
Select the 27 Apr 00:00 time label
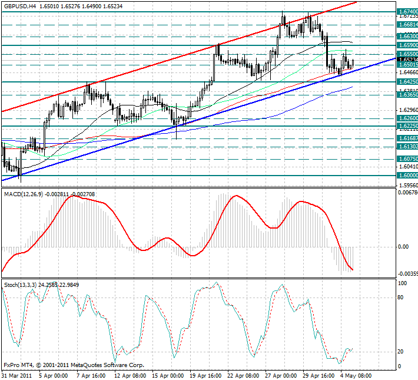(x=281, y=375)
